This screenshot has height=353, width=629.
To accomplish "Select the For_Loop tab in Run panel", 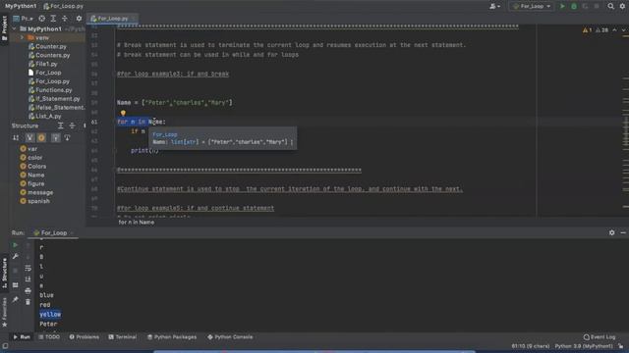I will (x=54, y=233).
